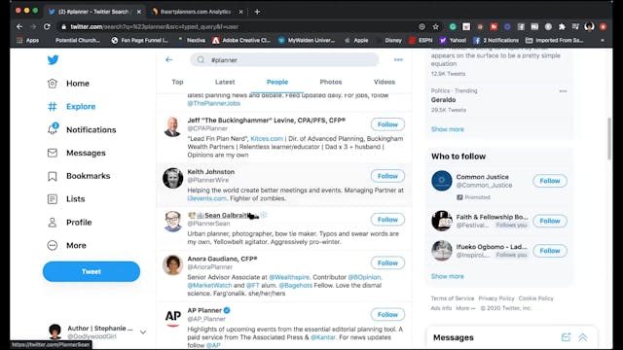
Task: Follow Faith & Fellowship Bo...
Action: coord(549,221)
